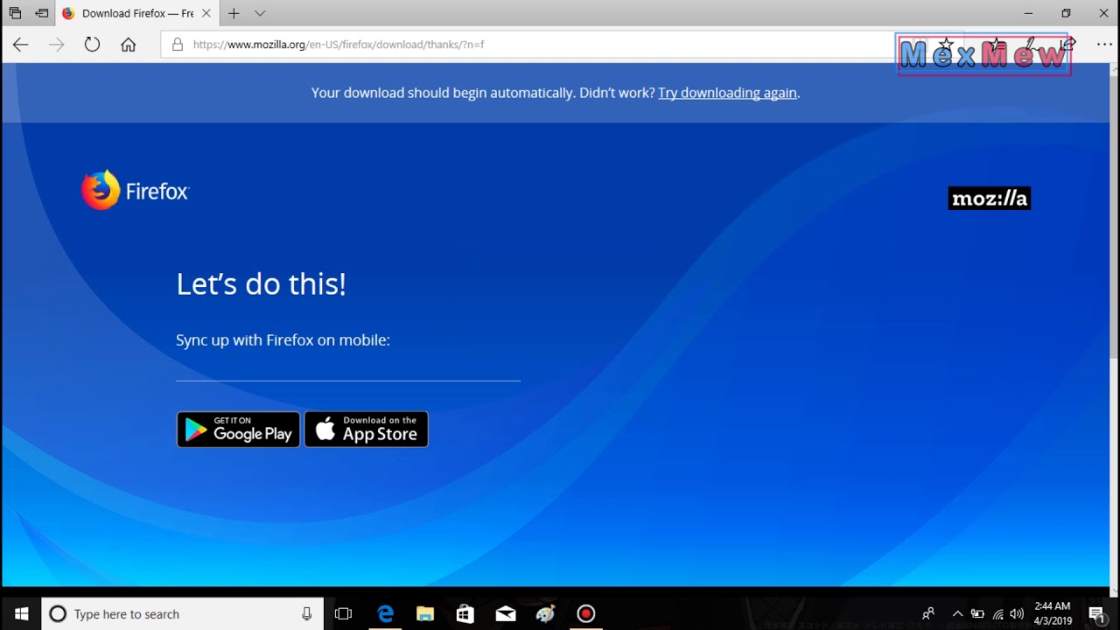Restore down the Edge window
Viewport: 1120px width, 630px height.
1066,13
